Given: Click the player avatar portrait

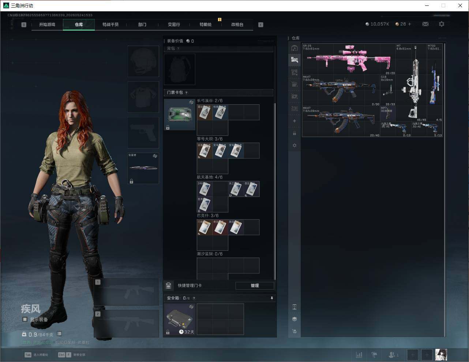Looking at the screenshot, I should [x=441, y=355].
